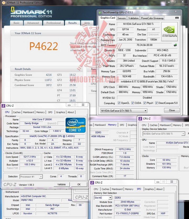Screen dimensions: 189x219
Task: Click the GT1 result 19.12
Action: coord(72,75)
